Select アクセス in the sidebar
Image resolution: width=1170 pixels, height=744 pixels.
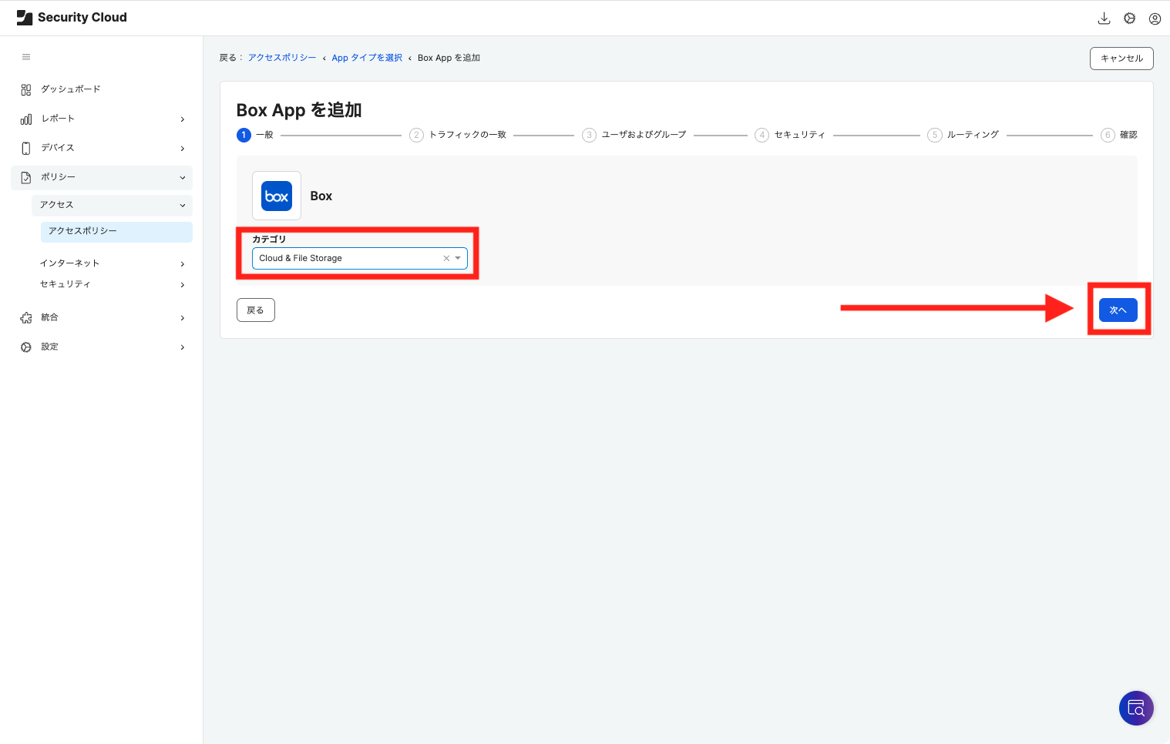tap(112, 205)
